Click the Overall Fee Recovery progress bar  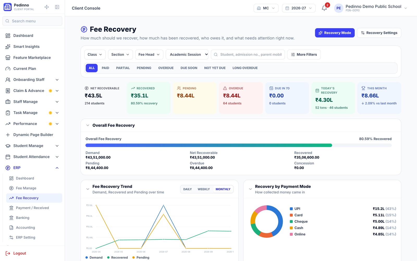[238, 145]
